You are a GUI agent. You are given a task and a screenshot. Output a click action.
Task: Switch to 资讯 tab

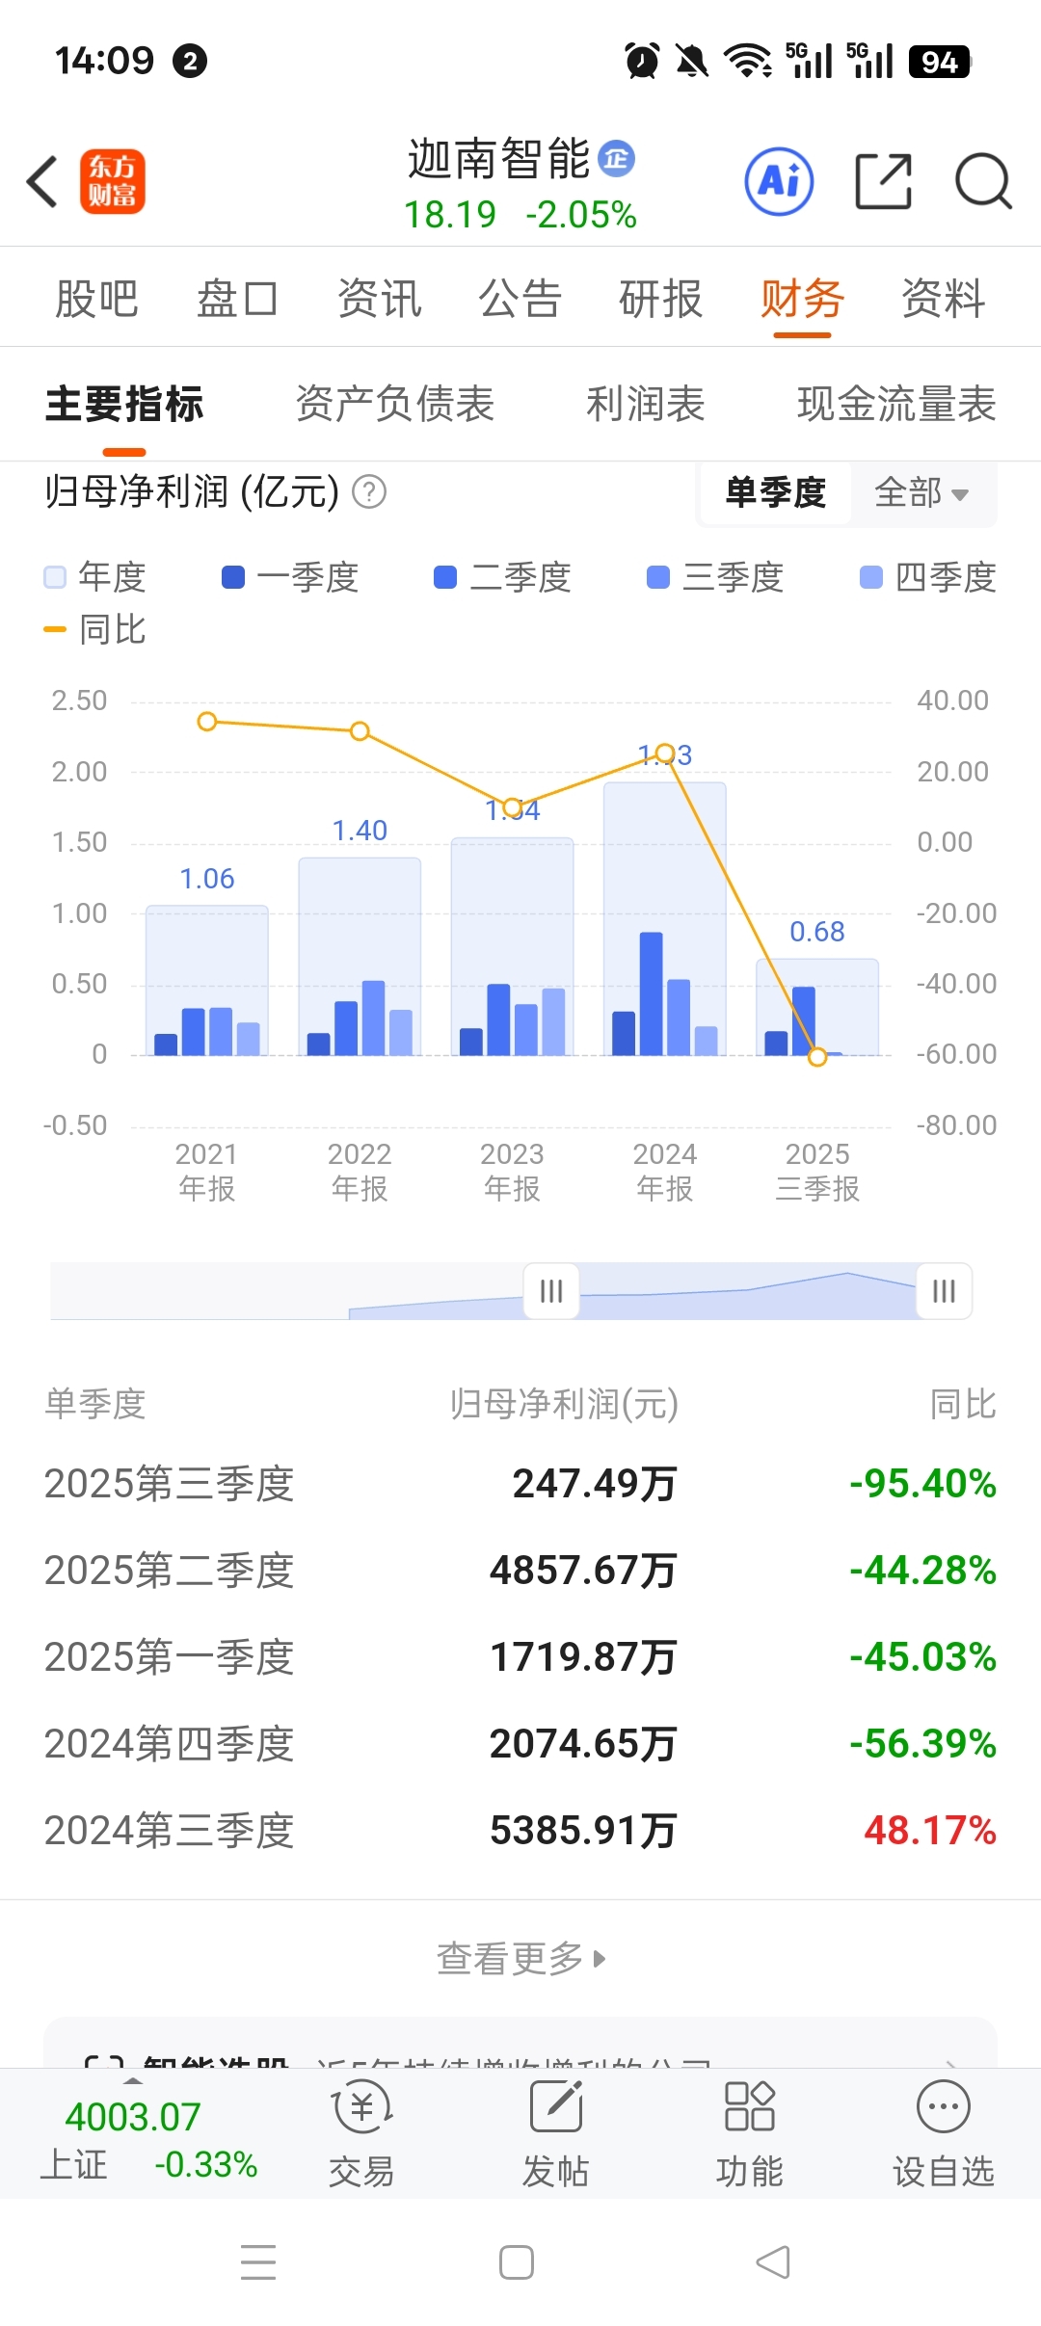pyautogui.click(x=380, y=298)
